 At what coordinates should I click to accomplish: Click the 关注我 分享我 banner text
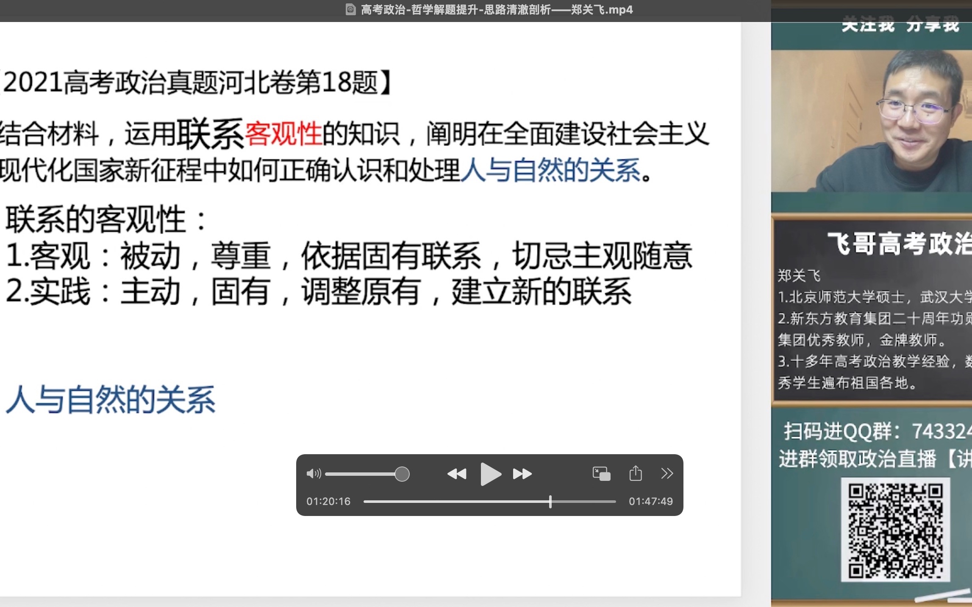(900, 25)
